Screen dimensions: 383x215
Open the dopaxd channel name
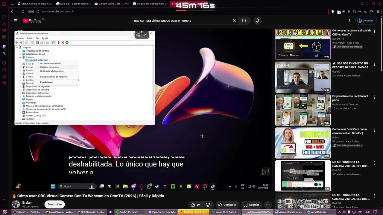pos(336,72)
